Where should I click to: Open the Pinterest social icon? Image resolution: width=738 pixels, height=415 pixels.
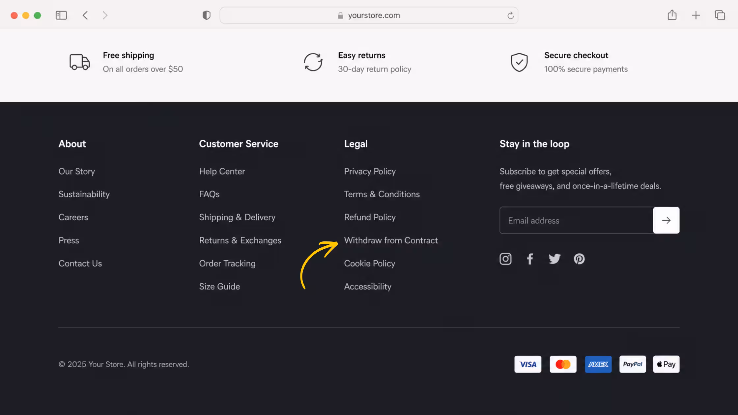point(579,259)
